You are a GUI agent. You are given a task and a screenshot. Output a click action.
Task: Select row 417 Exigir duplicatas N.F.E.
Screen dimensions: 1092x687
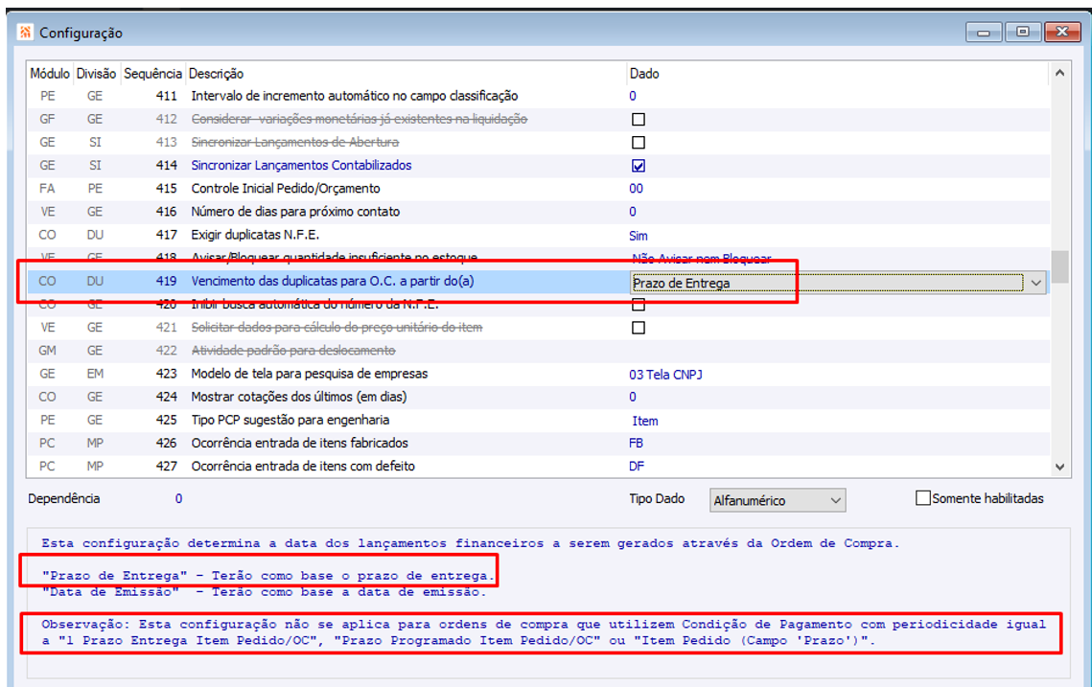538,236
